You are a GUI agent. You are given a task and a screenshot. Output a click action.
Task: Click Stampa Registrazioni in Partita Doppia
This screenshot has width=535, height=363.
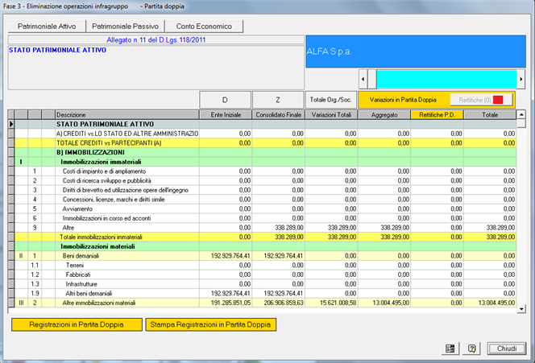(x=211, y=324)
